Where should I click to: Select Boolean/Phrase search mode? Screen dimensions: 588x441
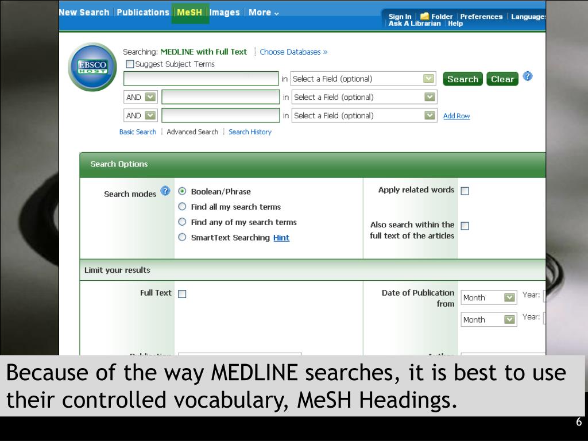pos(182,191)
